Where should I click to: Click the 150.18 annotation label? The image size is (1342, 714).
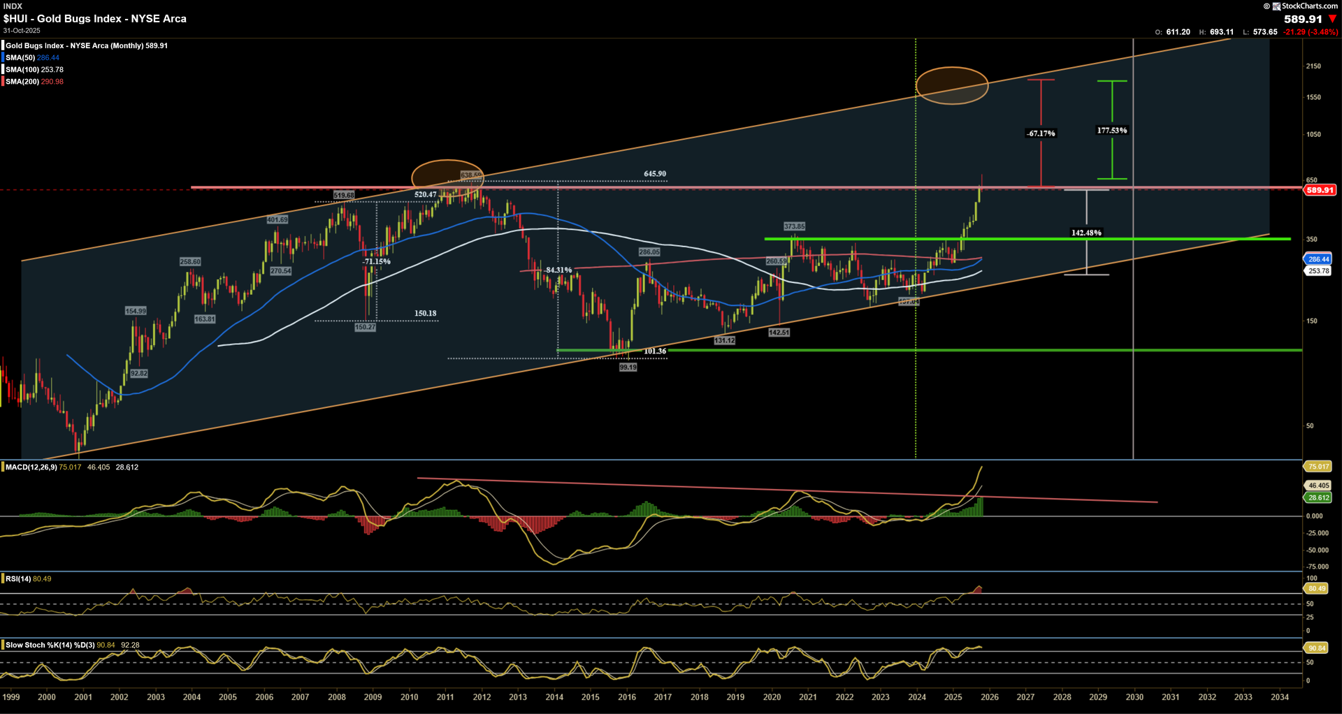coord(425,314)
